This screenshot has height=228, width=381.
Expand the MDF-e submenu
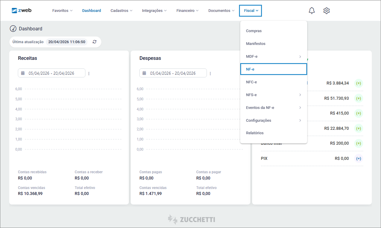pyautogui.click(x=273, y=57)
